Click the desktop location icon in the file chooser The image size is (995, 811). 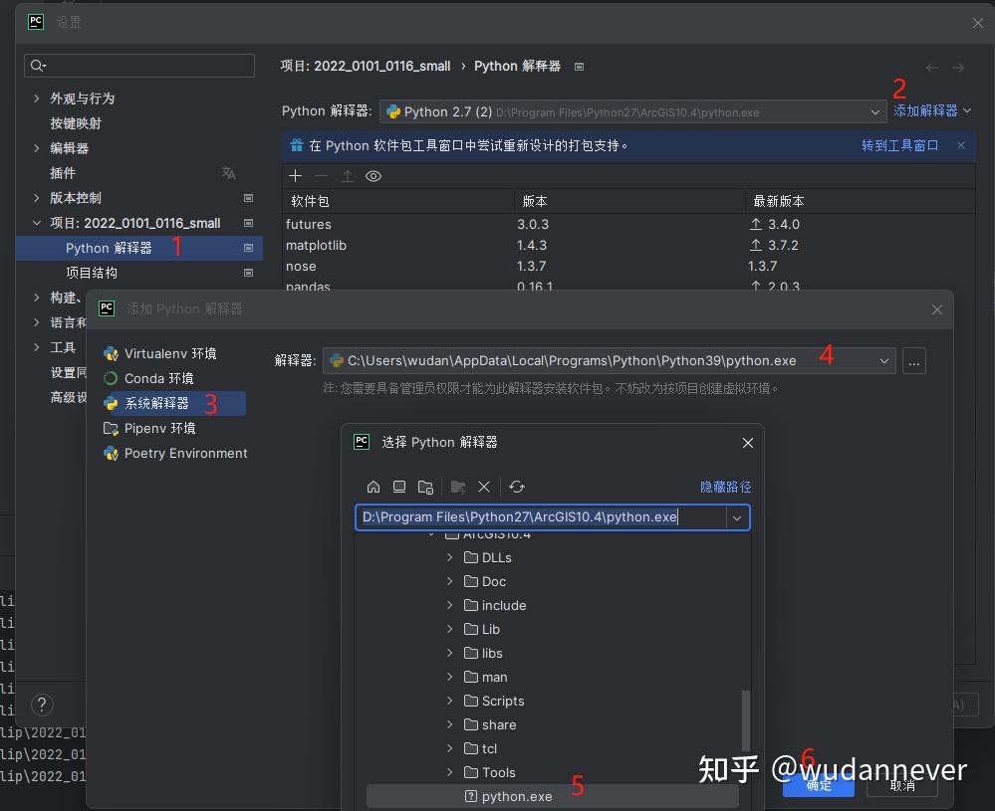[399, 487]
